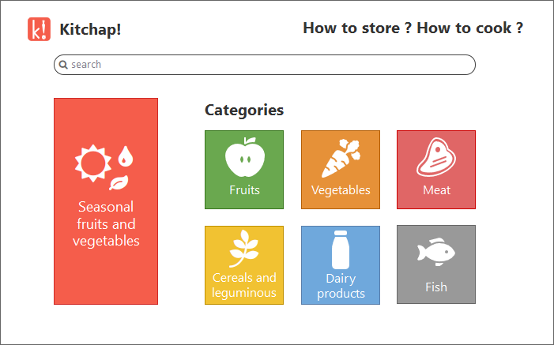Select the Fish category label
Screen dimensions: 554x345
(436, 287)
